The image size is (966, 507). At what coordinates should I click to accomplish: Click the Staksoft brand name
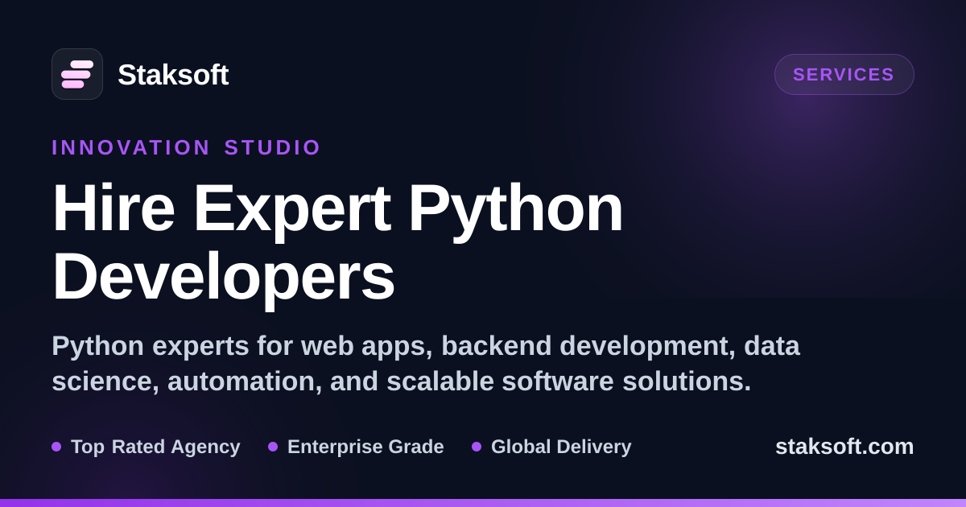tap(173, 75)
